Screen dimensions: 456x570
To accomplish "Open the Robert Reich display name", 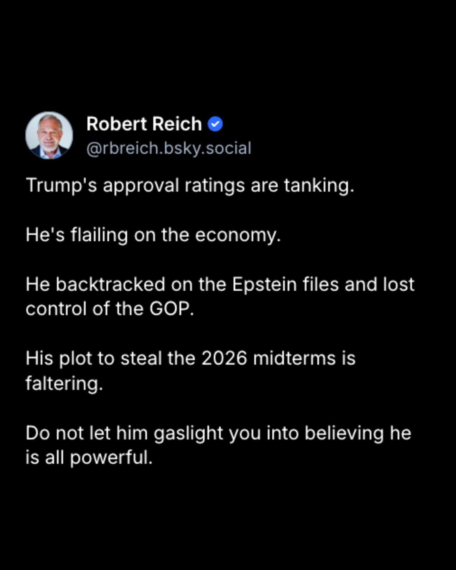I will (x=144, y=124).
